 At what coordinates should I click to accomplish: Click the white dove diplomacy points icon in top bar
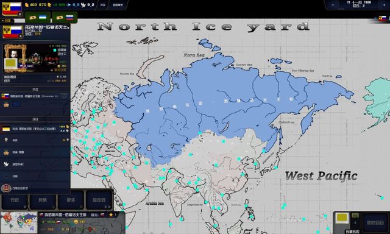tap(83, 5)
